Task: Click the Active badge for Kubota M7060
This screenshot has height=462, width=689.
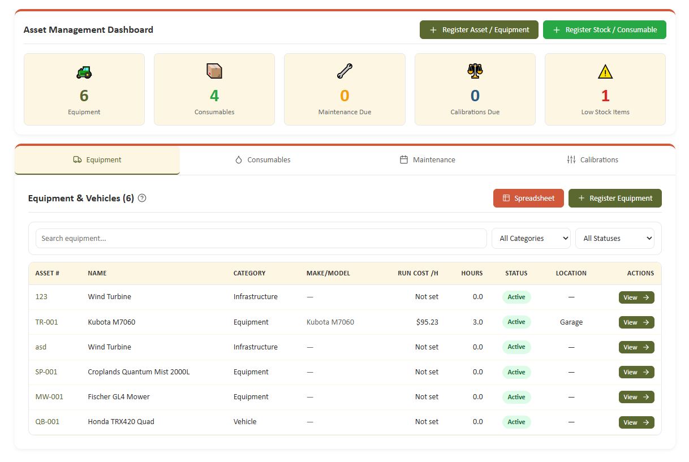Action: click(516, 322)
